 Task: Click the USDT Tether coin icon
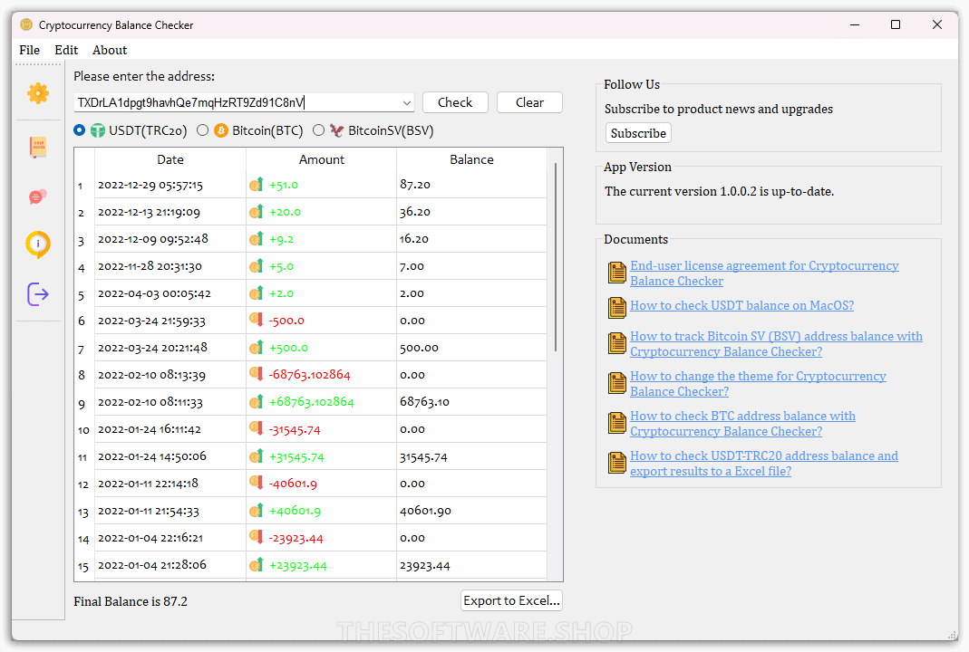click(98, 131)
